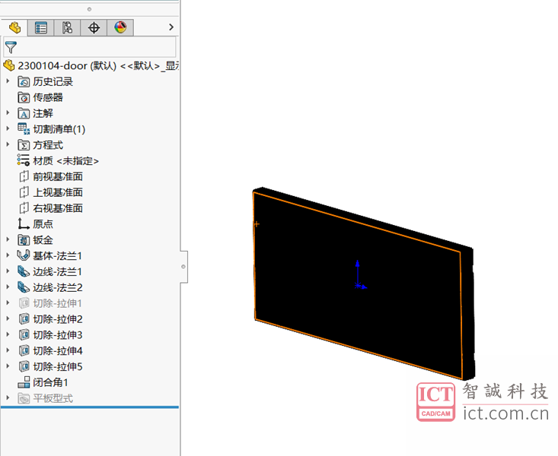Select the 基体-法兰1 base flange icon
The image size is (558, 456).
pos(24,255)
